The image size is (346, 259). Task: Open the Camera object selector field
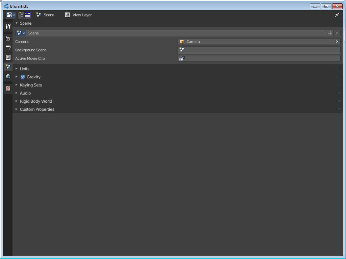pos(259,42)
